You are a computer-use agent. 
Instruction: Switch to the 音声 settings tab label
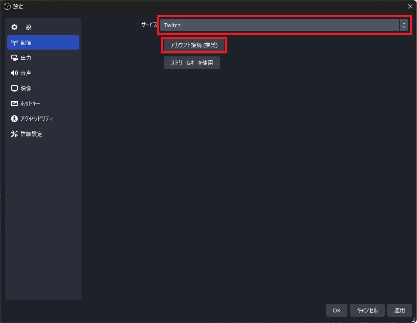pyautogui.click(x=26, y=73)
